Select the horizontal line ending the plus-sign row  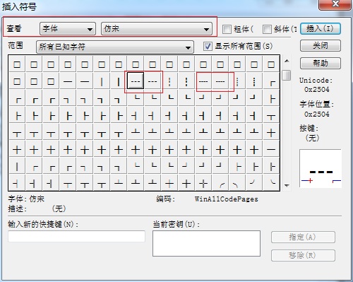(271, 149)
